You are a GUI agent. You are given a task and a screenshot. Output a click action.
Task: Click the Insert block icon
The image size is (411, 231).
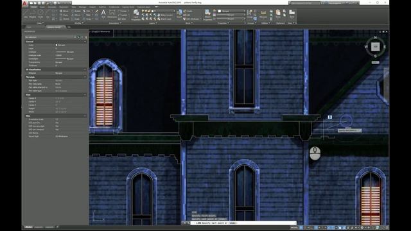(179, 13)
